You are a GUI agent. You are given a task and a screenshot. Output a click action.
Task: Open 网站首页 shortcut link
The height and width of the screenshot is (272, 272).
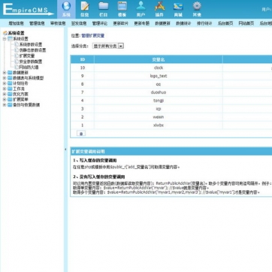click(246, 23)
